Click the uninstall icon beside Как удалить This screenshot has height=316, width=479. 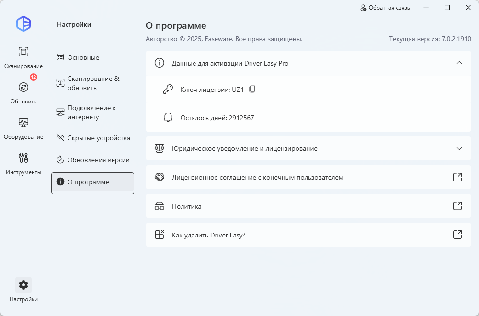[160, 235]
